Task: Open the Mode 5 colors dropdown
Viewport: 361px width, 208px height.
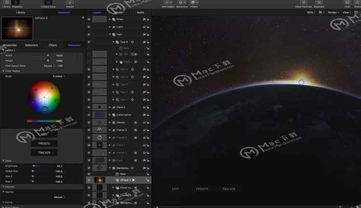Action: [x=59, y=76]
